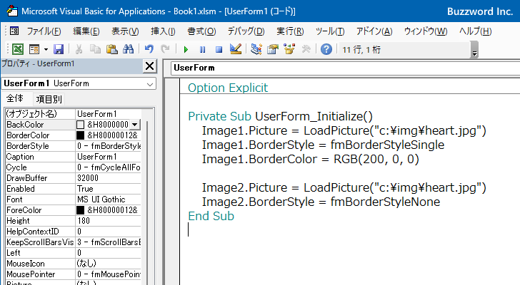Click the Copy toolbar icon
Image resolution: width=520 pixels, height=285 pixels.
[x=95, y=50]
